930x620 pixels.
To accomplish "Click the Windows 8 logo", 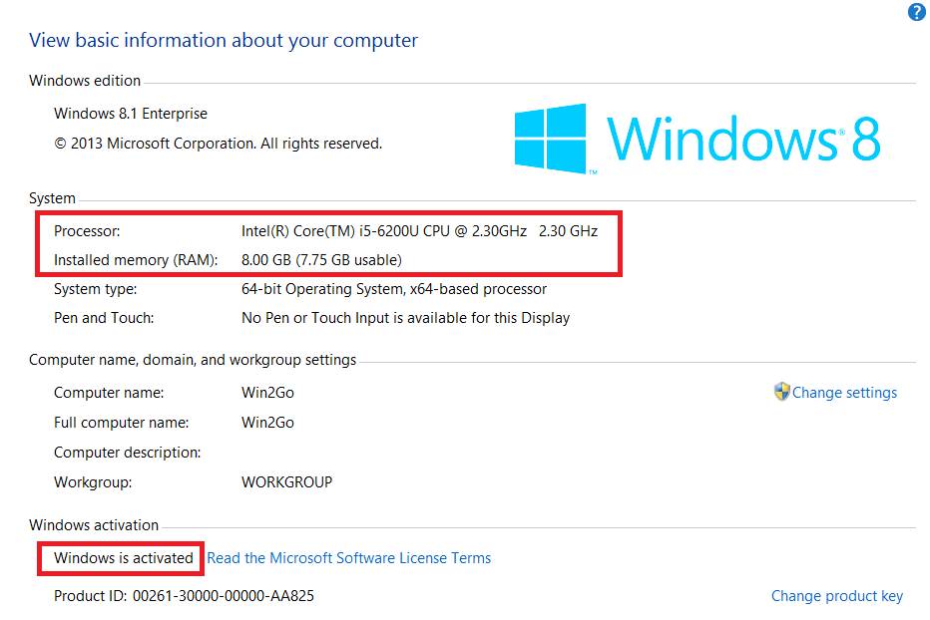I will point(697,140).
